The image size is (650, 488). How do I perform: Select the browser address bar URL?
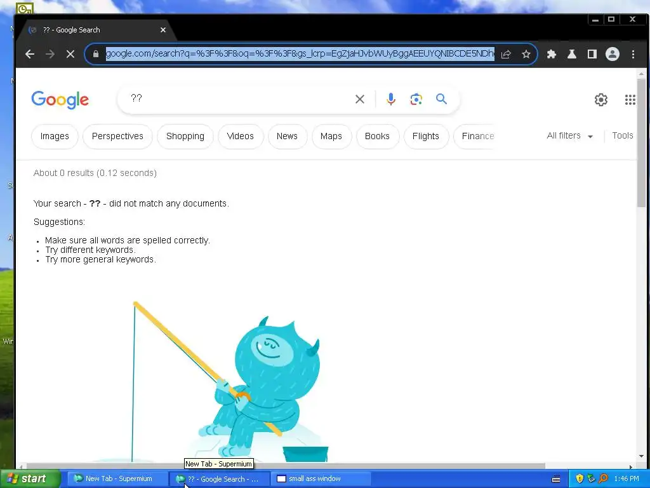[300, 54]
